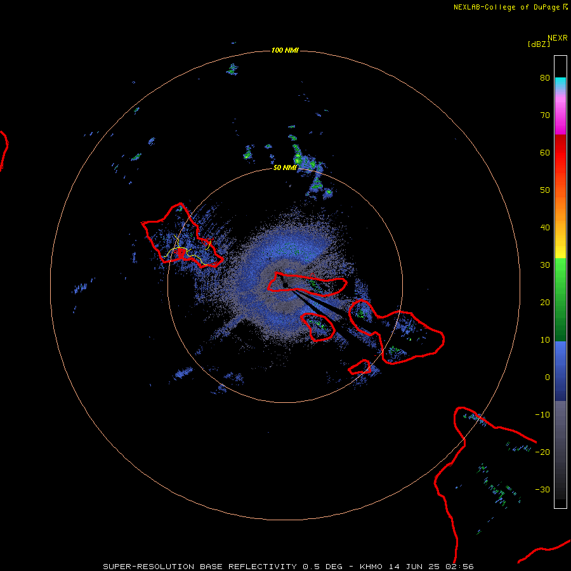Click the 70 value on the dBZ scale
The width and height of the screenshot is (571, 571).
(545, 115)
